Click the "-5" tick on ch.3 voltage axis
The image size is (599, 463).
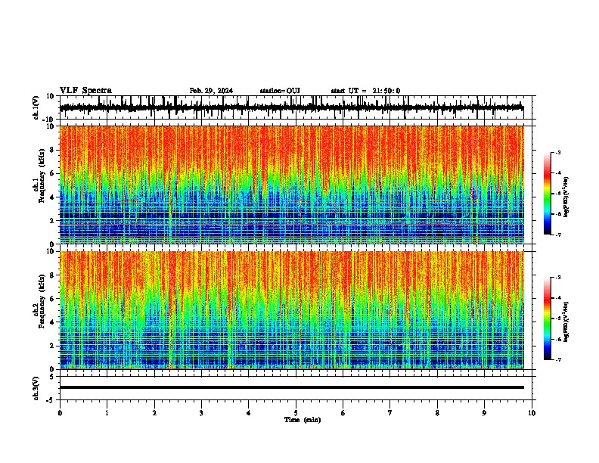coord(51,400)
